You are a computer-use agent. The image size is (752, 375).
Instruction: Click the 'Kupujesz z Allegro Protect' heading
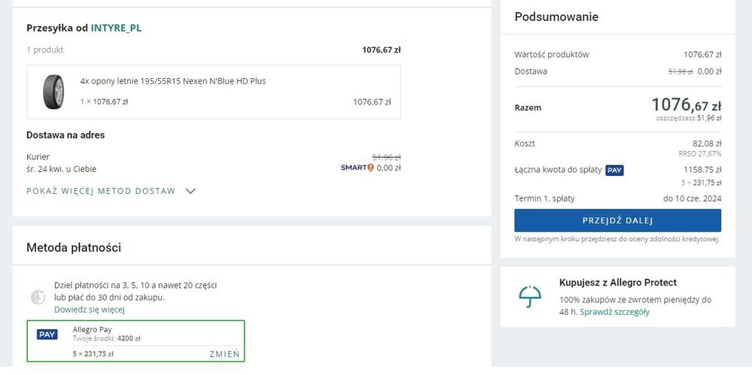pos(617,283)
